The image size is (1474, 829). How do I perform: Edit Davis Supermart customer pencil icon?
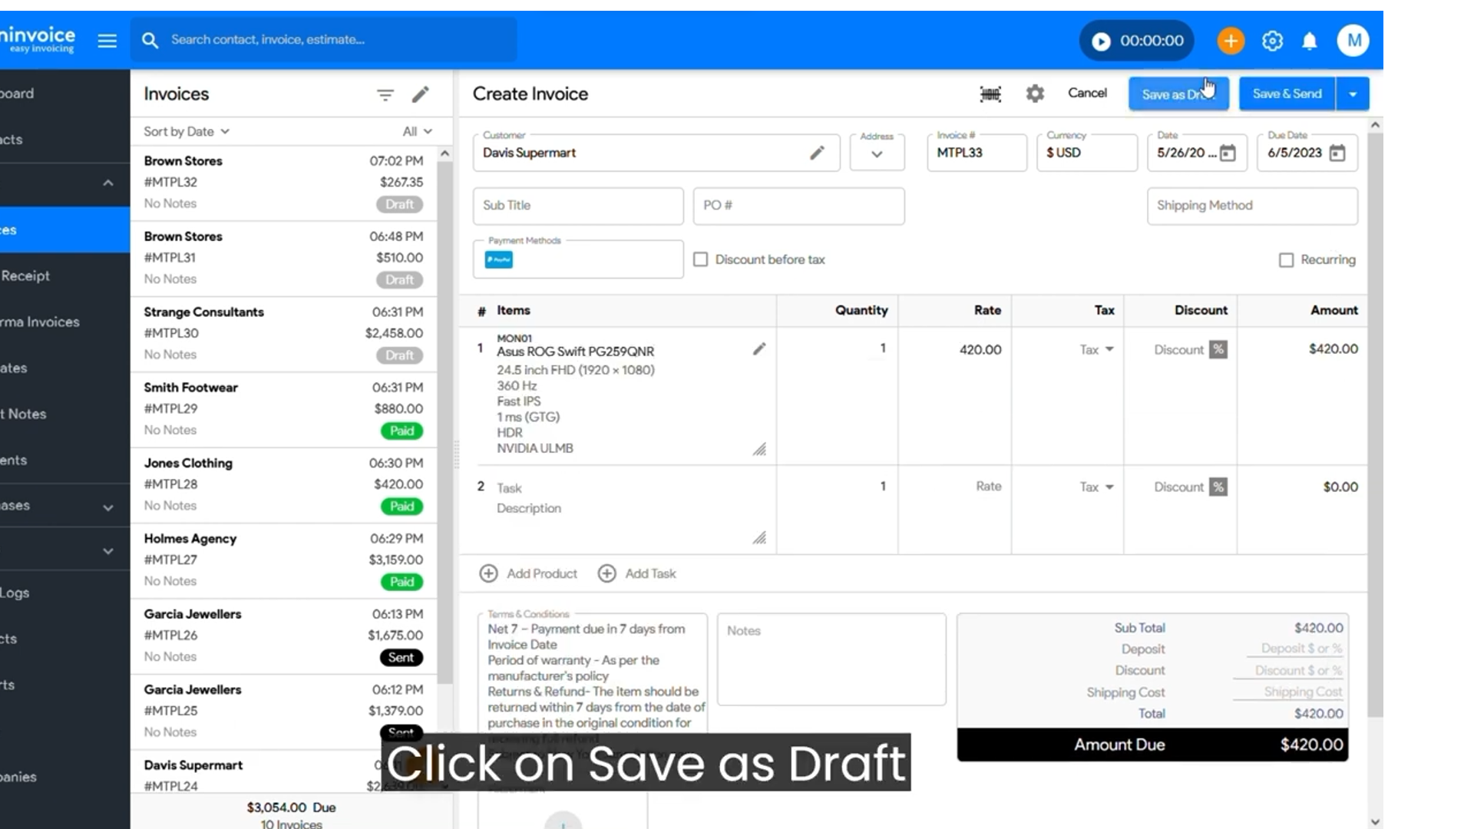(x=817, y=153)
